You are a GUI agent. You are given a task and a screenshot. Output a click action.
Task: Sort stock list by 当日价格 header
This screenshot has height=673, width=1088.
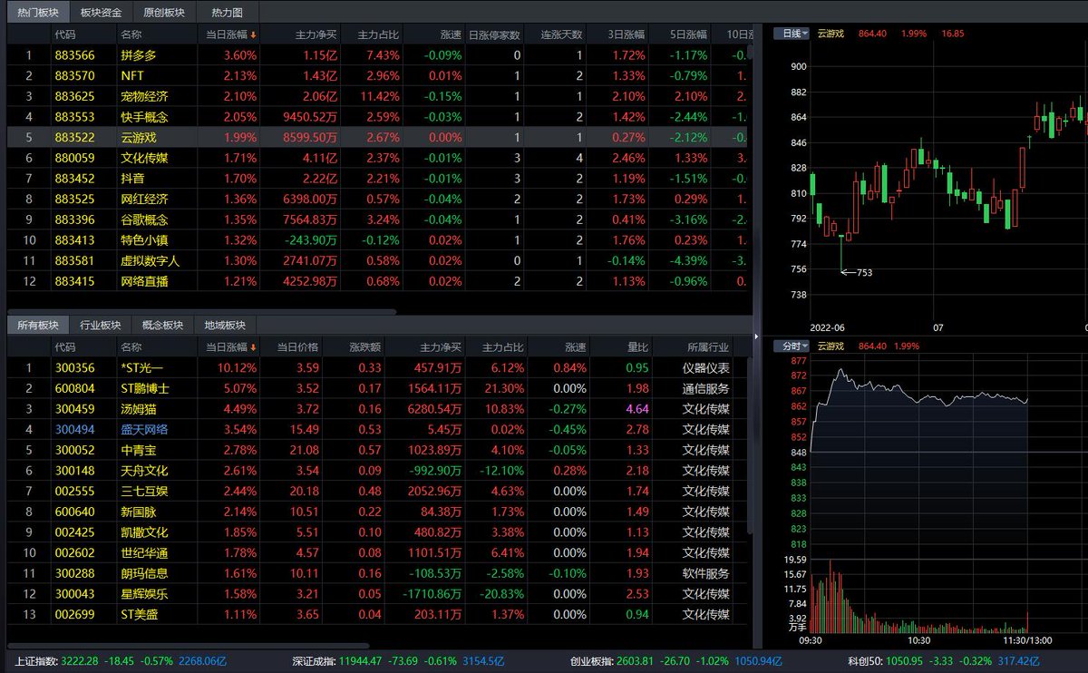[x=297, y=347]
